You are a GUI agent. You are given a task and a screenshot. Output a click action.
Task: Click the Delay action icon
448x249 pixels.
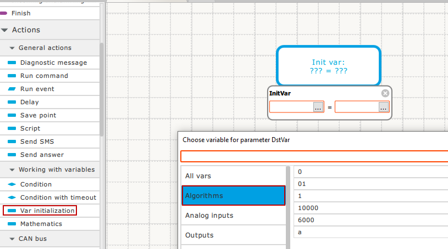coord(12,102)
